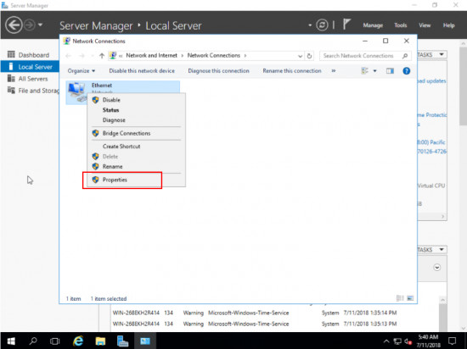Switch to details view icon in status bar

[x=400, y=298]
